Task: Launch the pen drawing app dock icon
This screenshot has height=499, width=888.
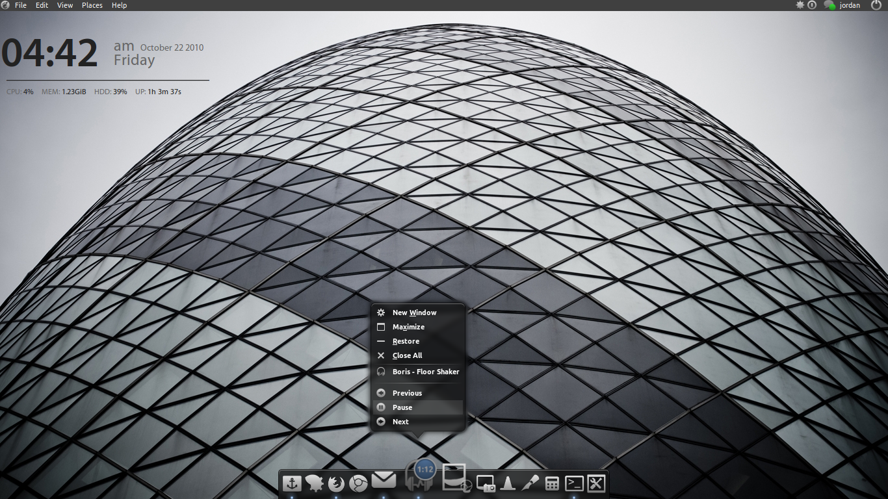Action: (530, 483)
